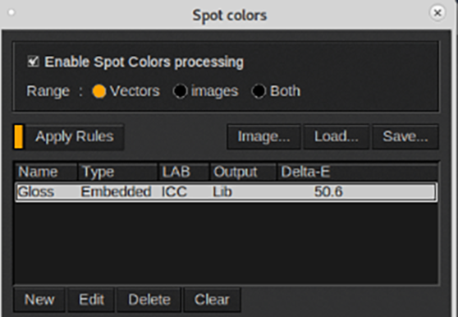
Task: Select the Vectors range radio button
Action: click(x=98, y=91)
